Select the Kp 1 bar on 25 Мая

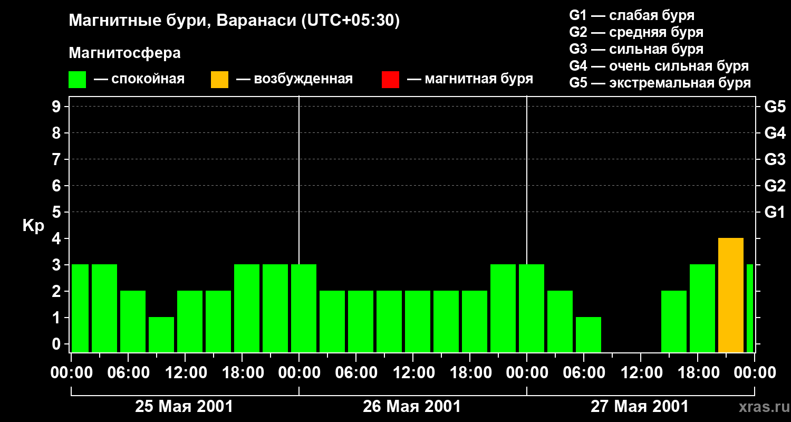161,335
